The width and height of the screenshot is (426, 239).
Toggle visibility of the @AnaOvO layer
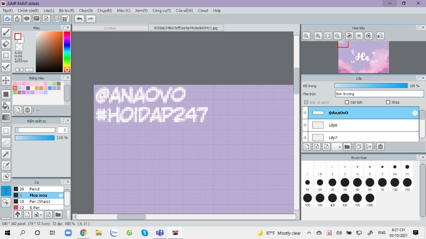coord(305,113)
